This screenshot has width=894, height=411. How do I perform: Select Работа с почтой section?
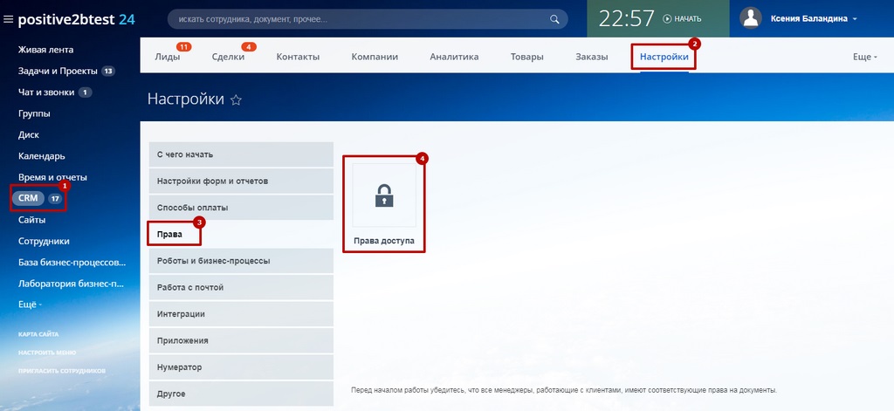(x=241, y=287)
